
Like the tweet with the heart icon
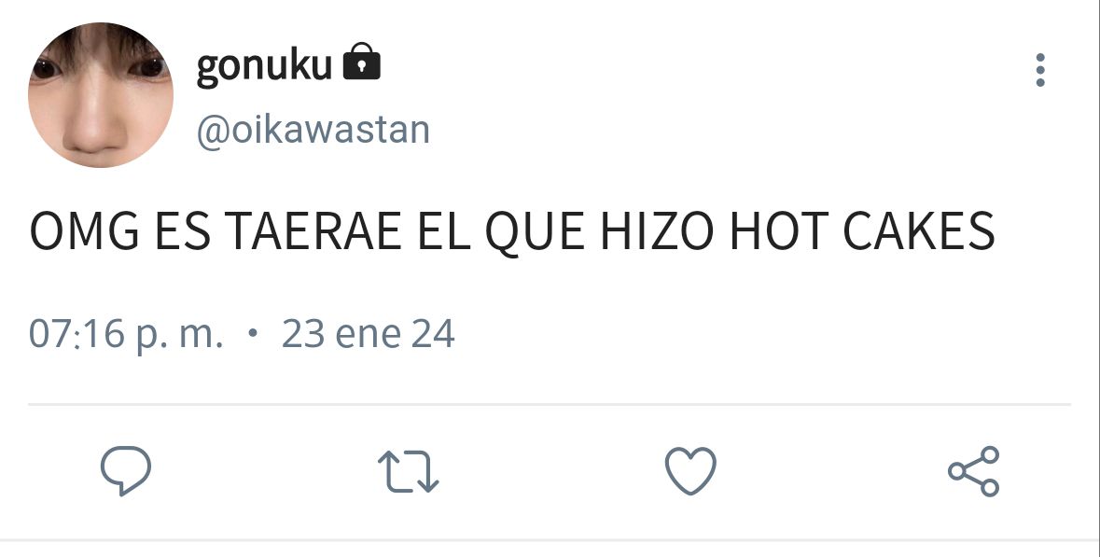coord(690,471)
